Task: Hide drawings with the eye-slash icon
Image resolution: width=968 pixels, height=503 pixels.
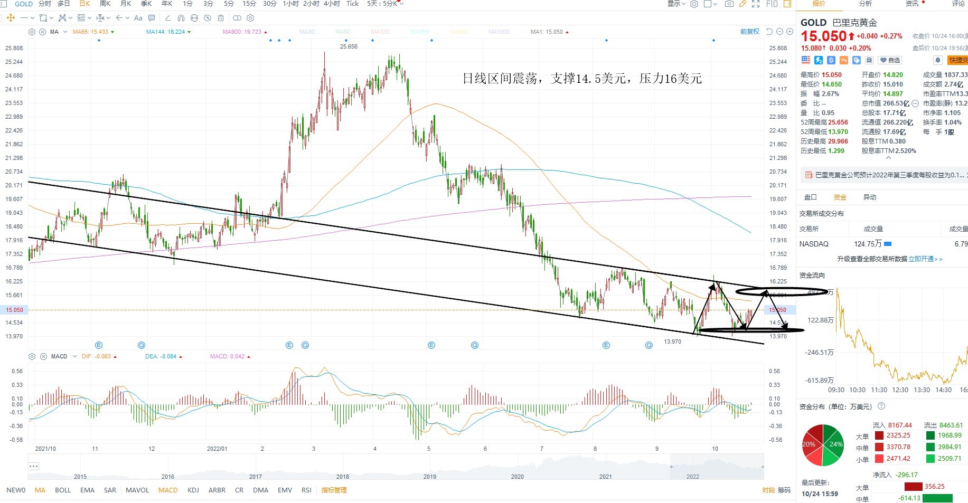Action: pyautogui.click(x=207, y=18)
